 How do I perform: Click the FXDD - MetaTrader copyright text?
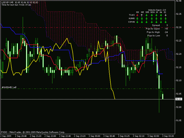coord(33,132)
